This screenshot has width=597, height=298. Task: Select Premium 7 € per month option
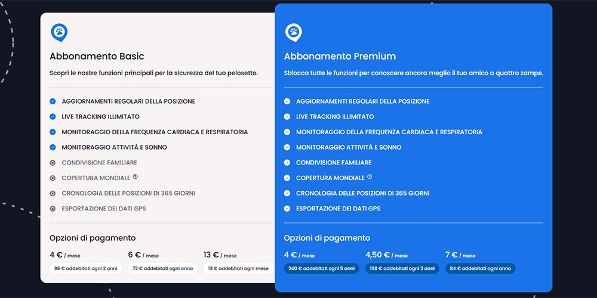pos(460,255)
